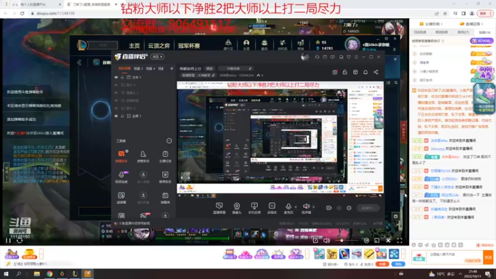
Task: Click 修改 button beside stream title
Action: pyautogui.click(x=210, y=68)
